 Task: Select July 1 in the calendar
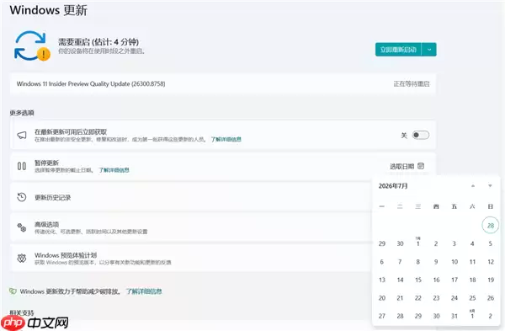[417, 243]
